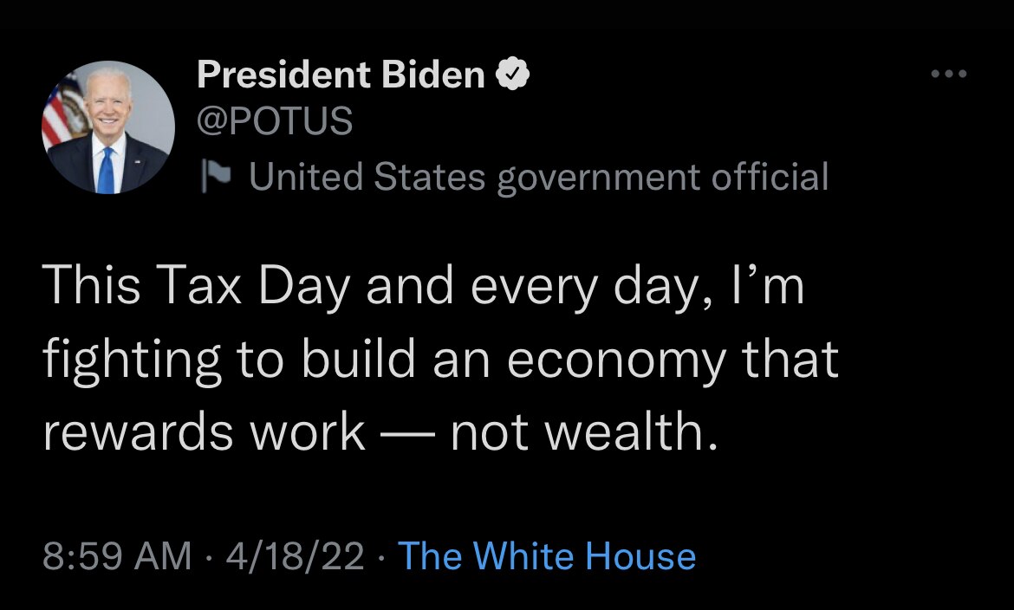Click the United States government official label
This screenshot has width=1014, height=610.
537,176
